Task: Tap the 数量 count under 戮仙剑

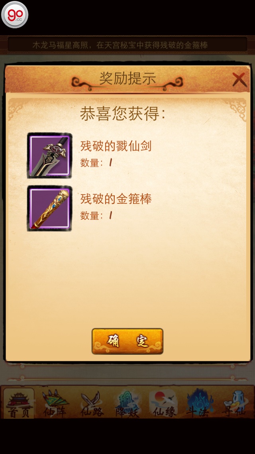Action: 96,163
